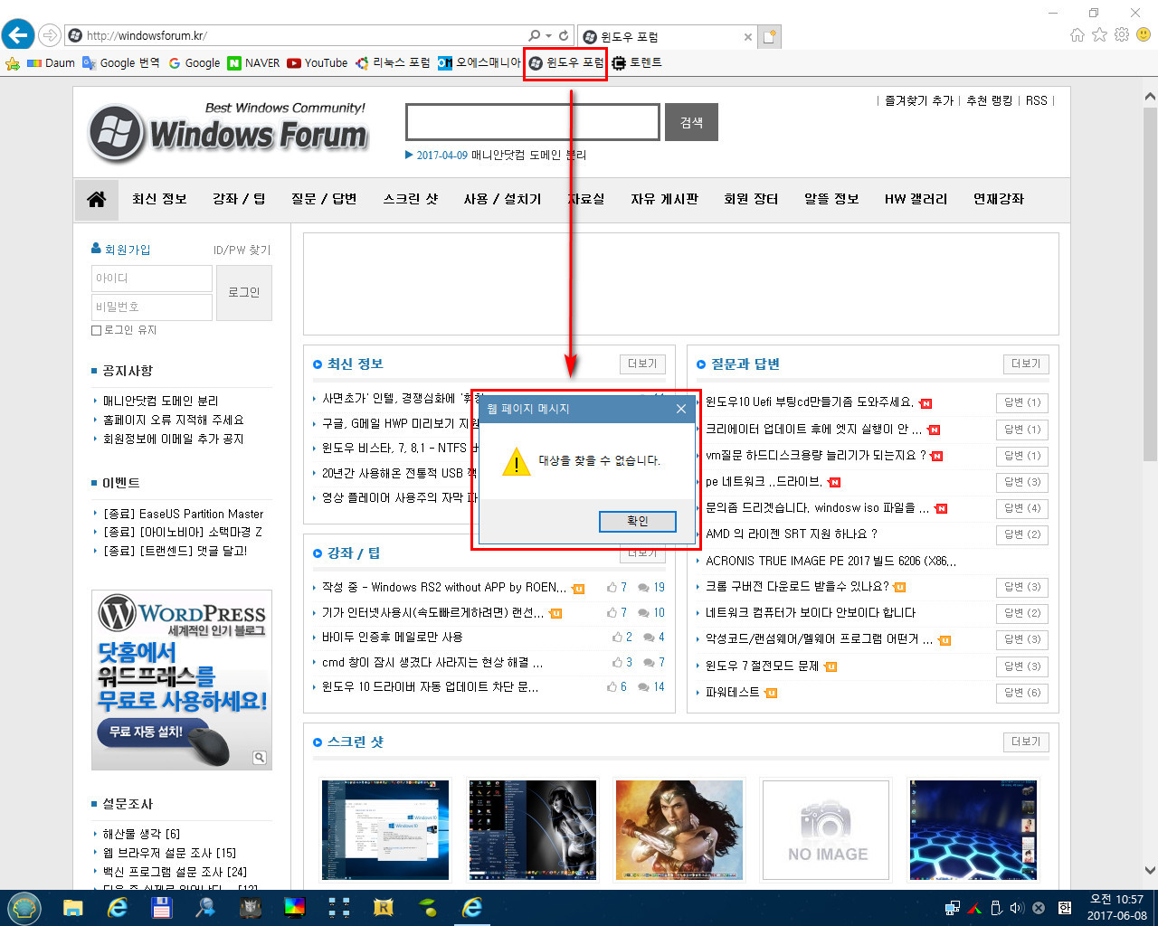The height and width of the screenshot is (926, 1158).
Task: Click 답변 (6) button for 파워테스트
Action: (1022, 693)
